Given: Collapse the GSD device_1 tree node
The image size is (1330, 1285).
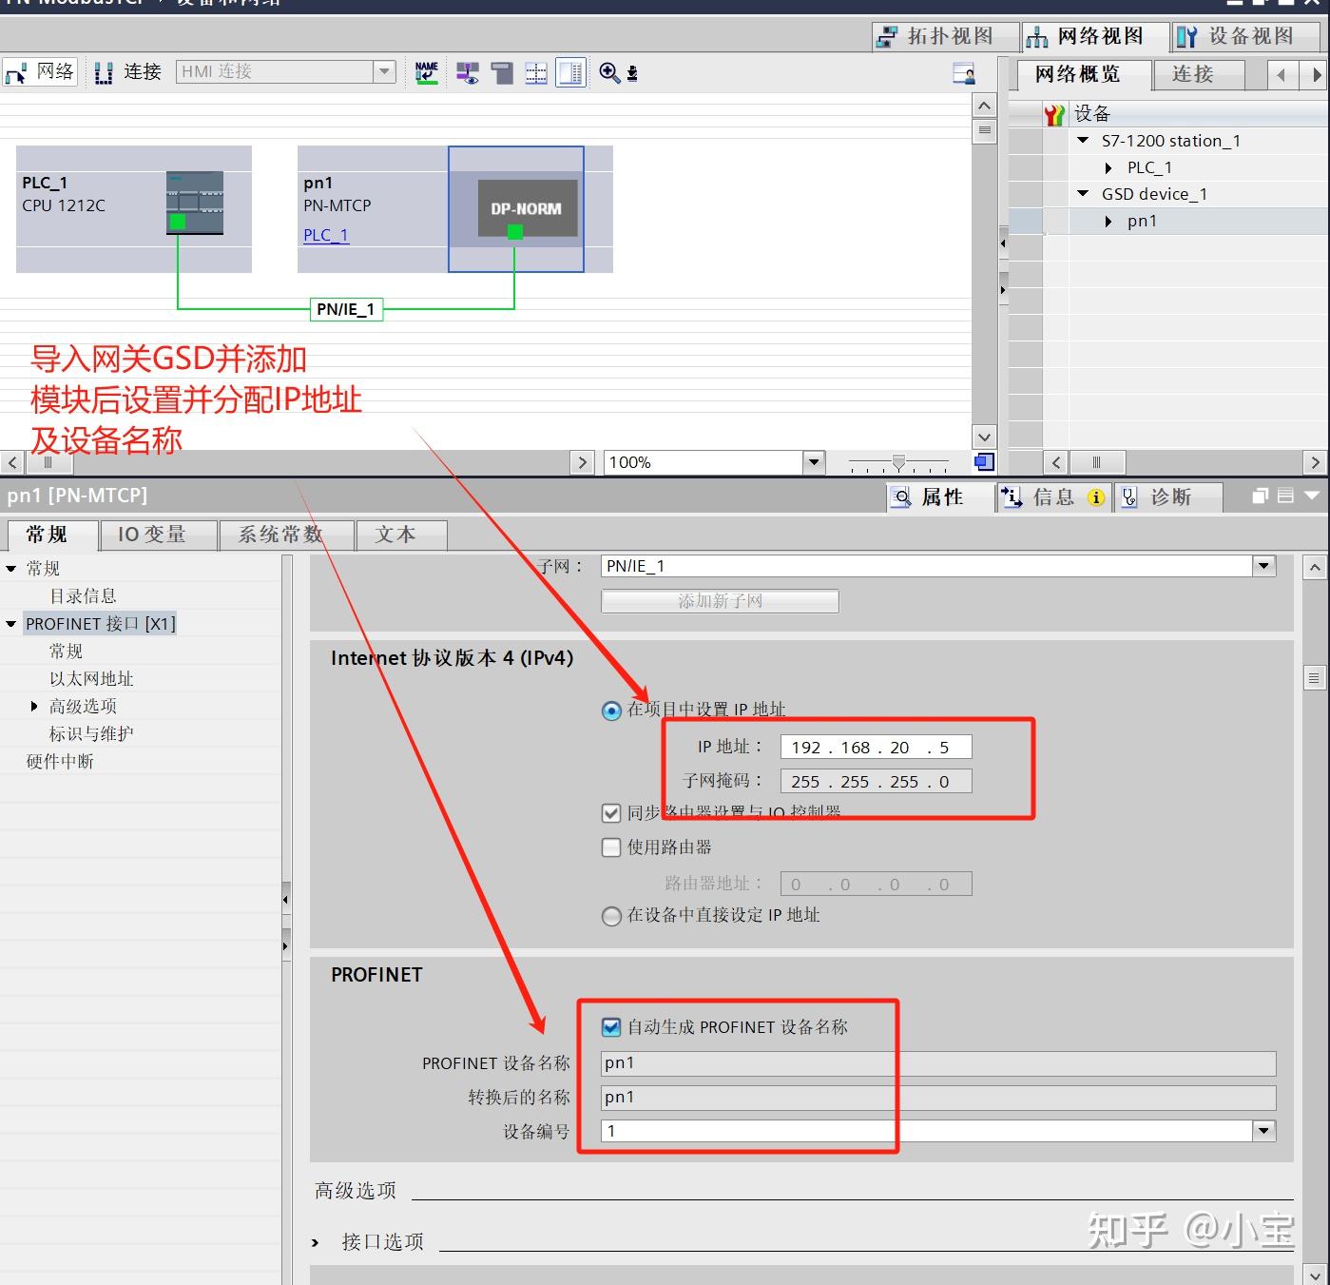Looking at the screenshot, I should [x=1082, y=193].
